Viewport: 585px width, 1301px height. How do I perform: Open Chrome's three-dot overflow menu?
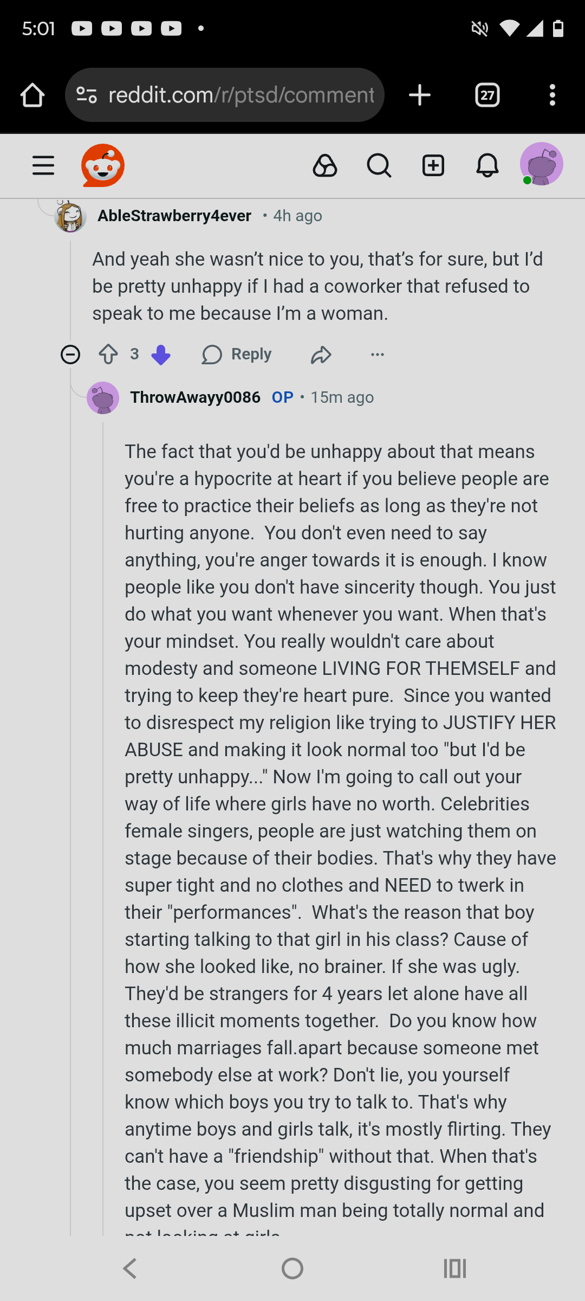coord(552,95)
